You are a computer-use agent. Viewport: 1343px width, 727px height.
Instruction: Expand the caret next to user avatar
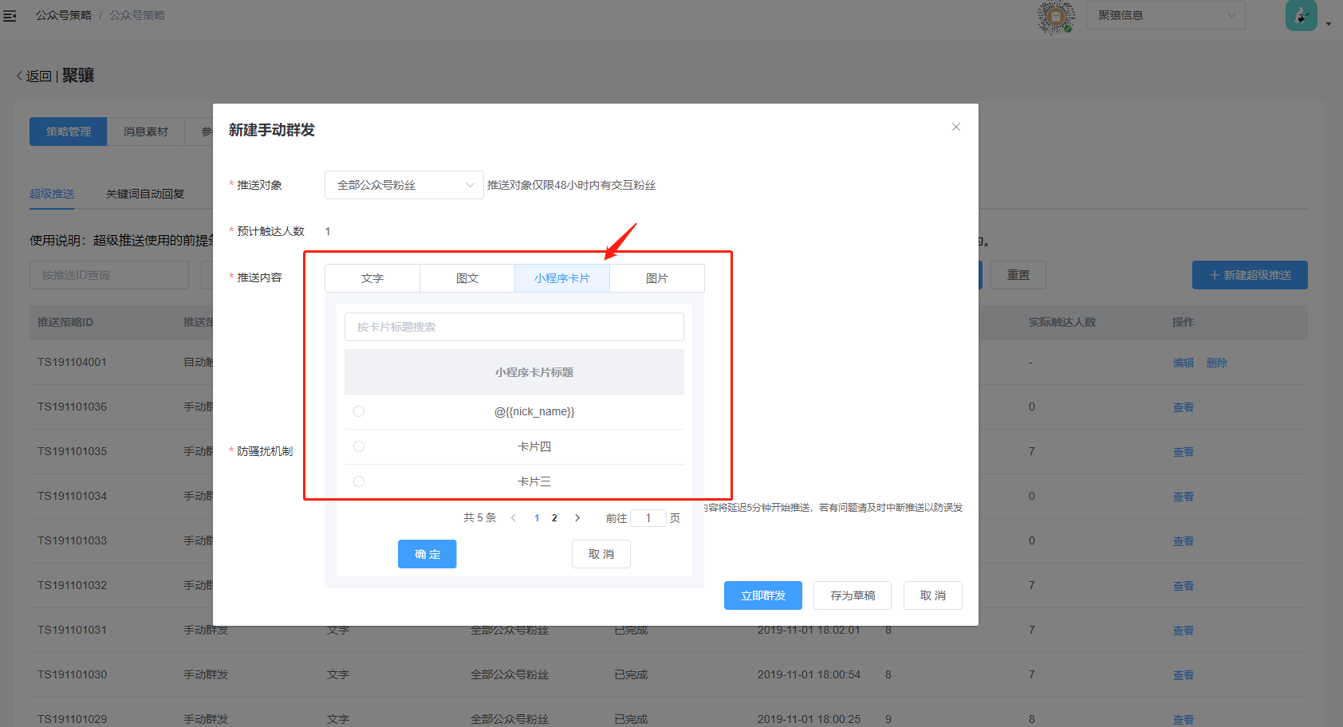[x=1329, y=24]
